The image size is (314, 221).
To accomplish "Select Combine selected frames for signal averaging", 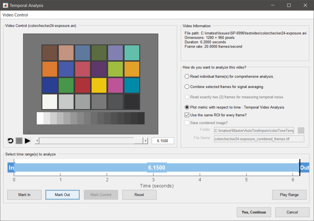I will point(187,87).
